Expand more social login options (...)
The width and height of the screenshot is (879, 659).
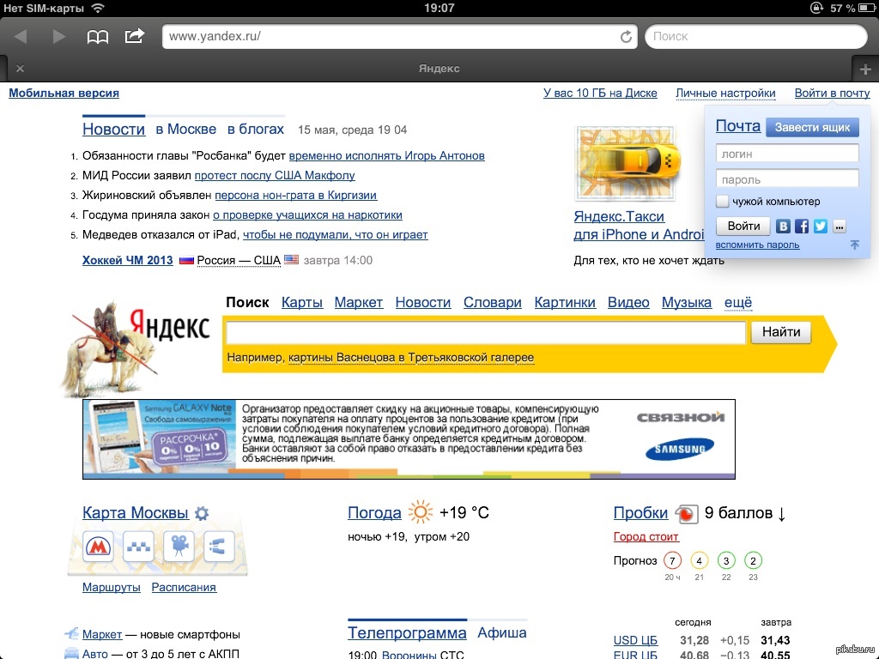[x=840, y=227]
